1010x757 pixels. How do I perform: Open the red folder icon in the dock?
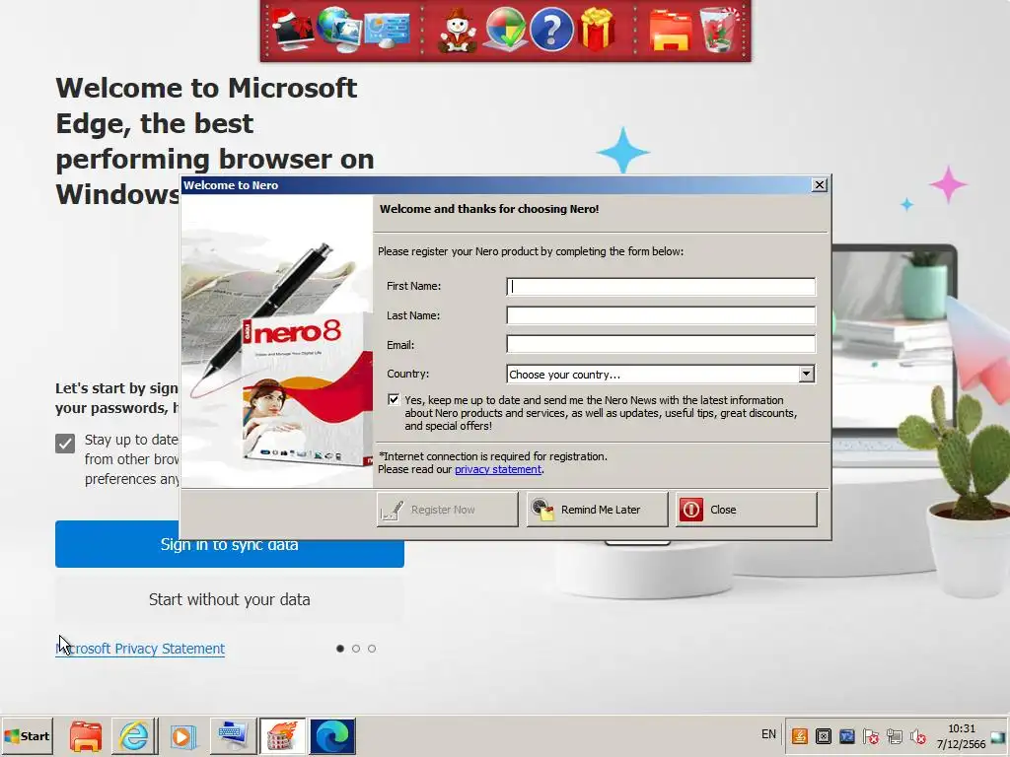point(671,31)
